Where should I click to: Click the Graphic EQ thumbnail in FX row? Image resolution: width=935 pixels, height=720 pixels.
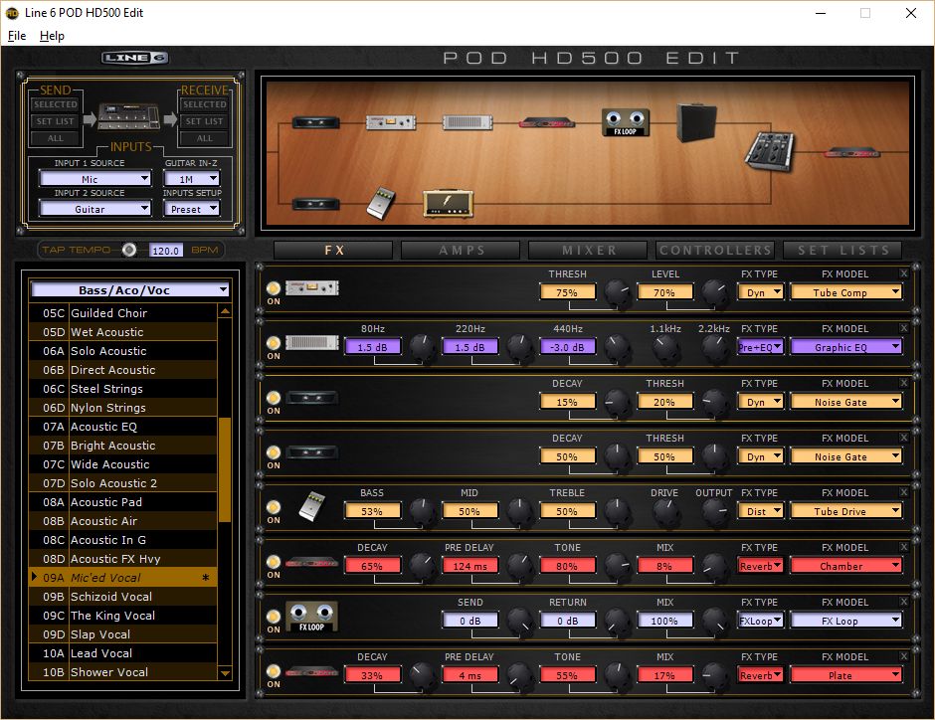point(312,343)
